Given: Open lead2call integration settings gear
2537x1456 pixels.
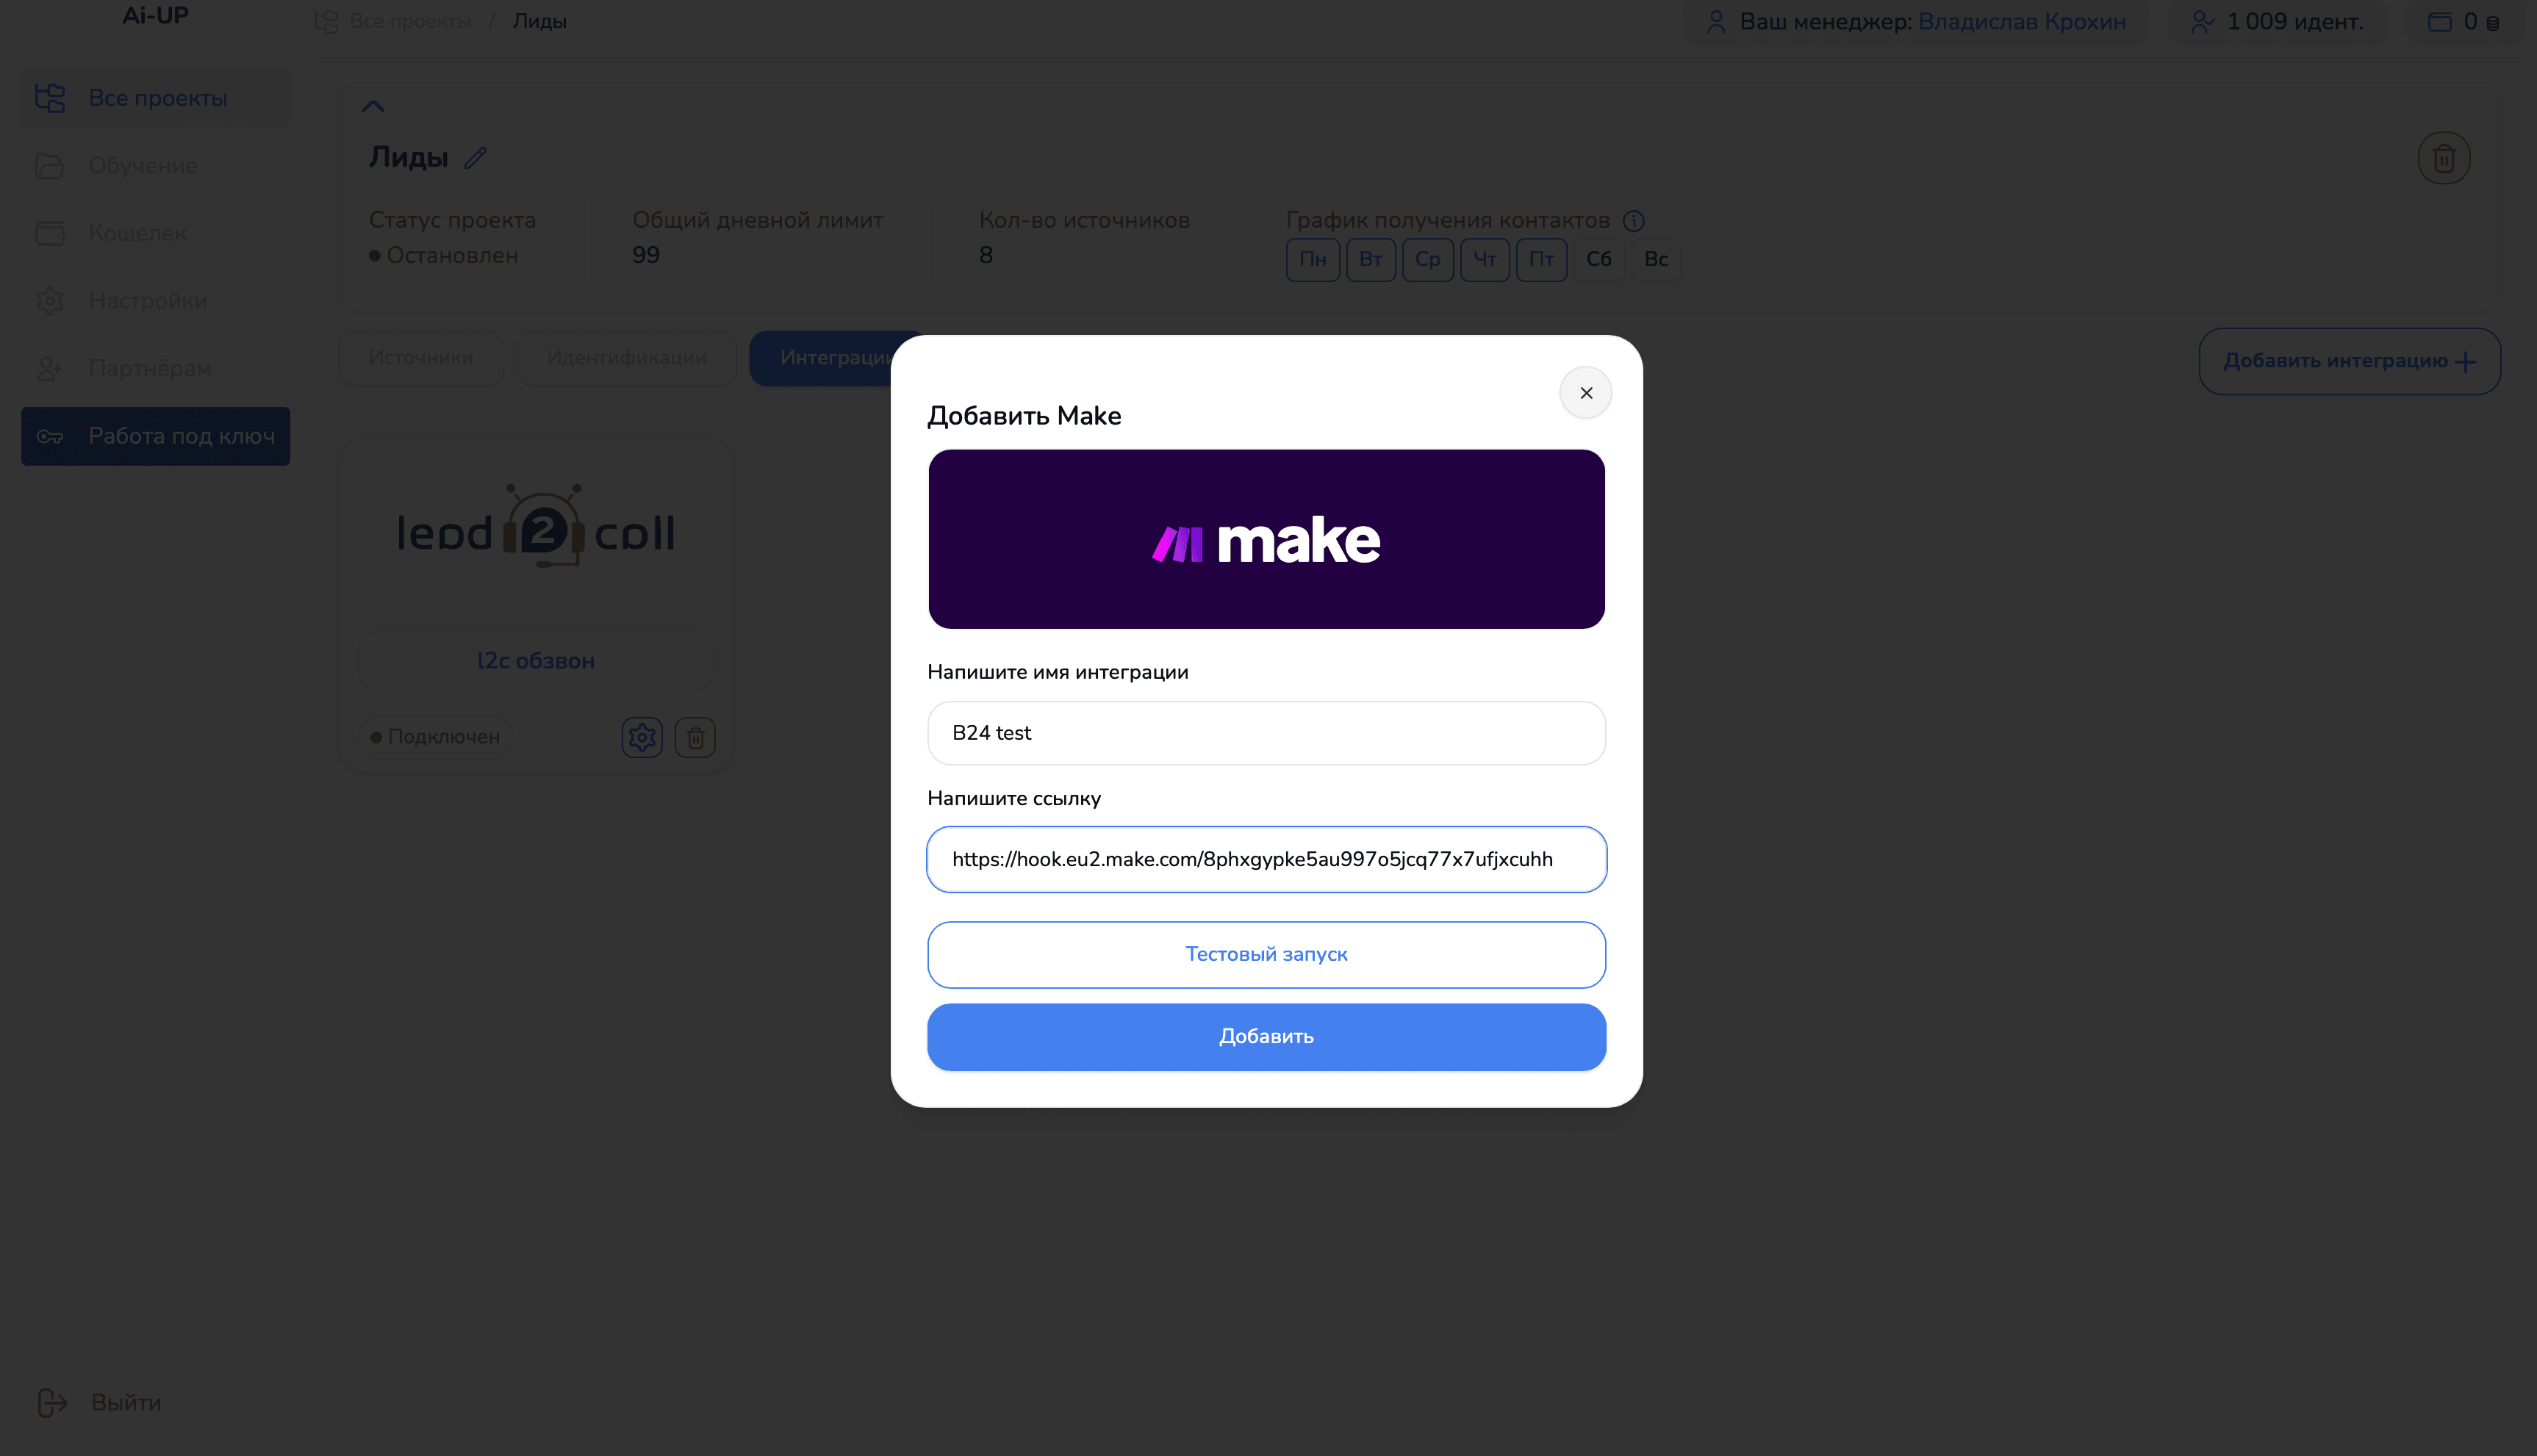Looking at the screenshot, I should pyautogui.click(x=642, y=737).
